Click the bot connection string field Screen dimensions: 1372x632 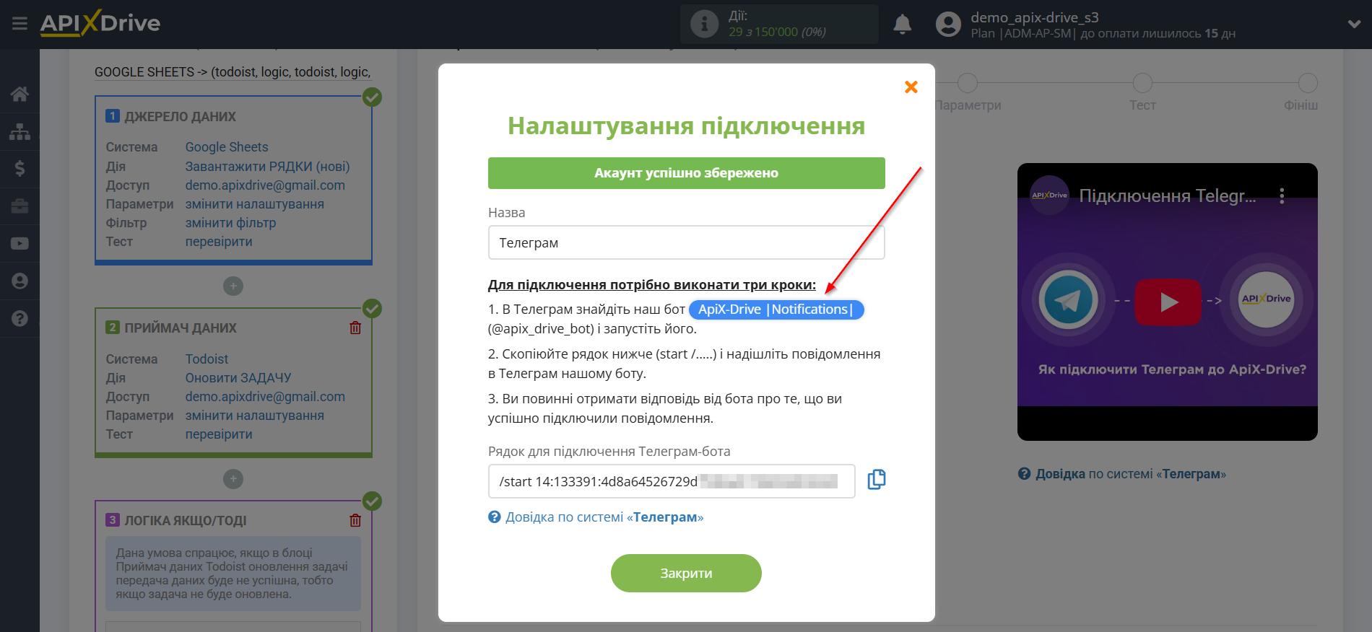[672, 481]
